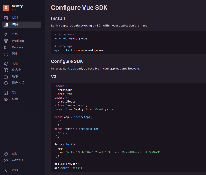Expand the 帮助 (Help) menu

click(15, 154)
